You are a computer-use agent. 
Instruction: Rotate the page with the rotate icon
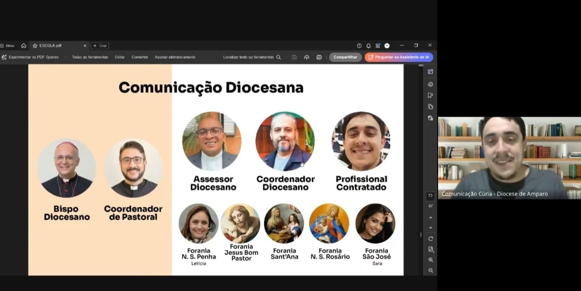click(x=430, y=239)
